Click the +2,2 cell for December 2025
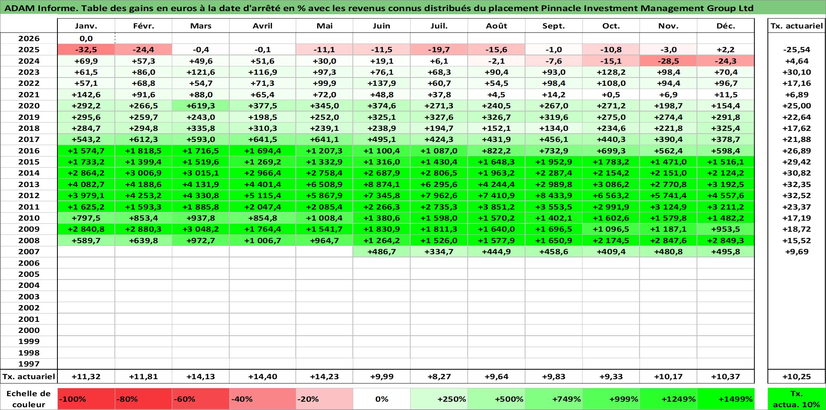The image size is (826, 410). (725, 49)
